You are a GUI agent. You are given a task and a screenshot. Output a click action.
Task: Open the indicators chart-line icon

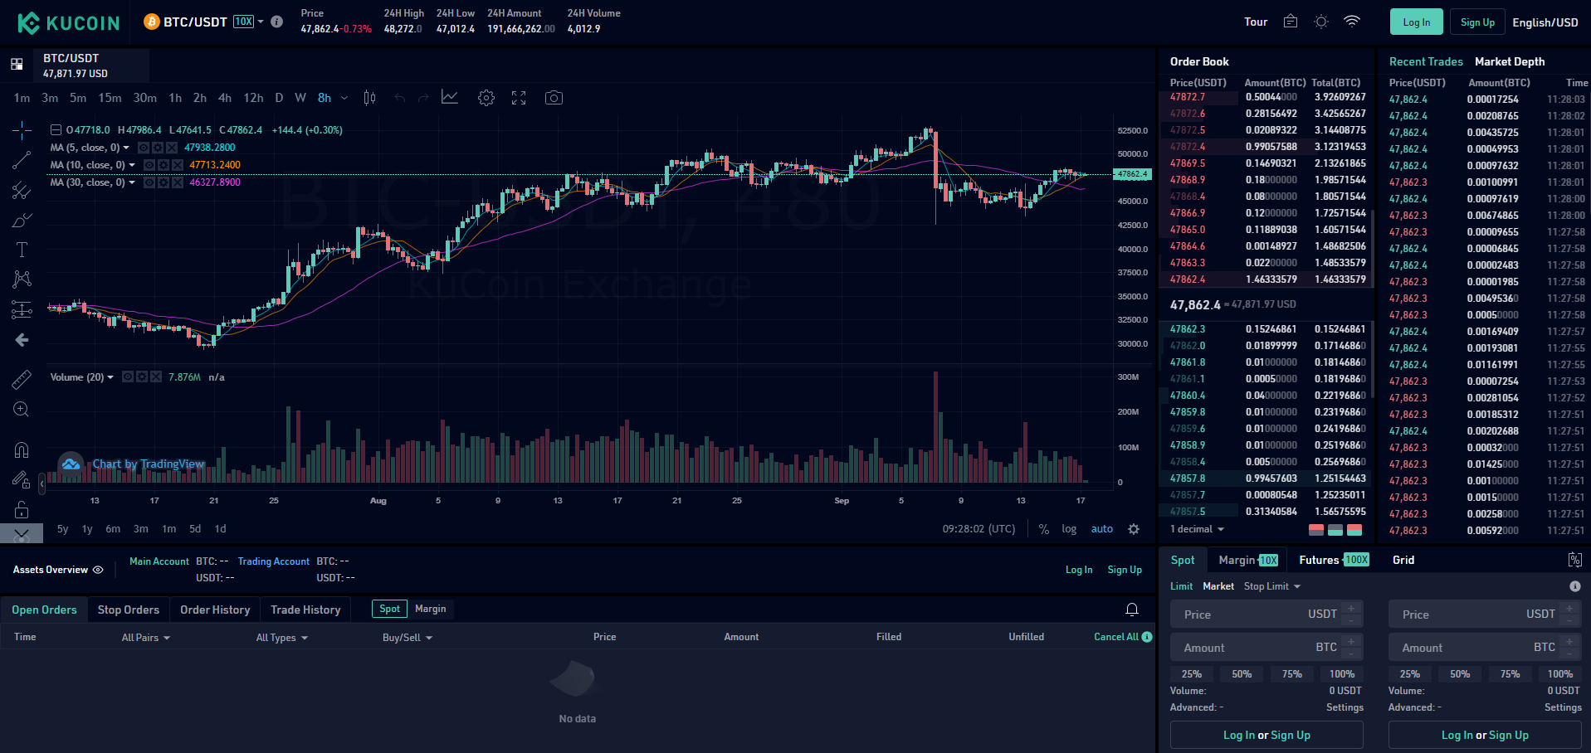(x=449, y=98)
